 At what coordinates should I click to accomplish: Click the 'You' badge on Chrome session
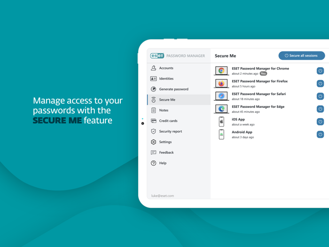[x=263, y=73]
